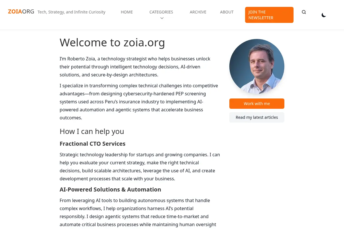The image size is (344, 229).
Task: Expand the chevron under CATEGORIES
Action: coord(162,18)
